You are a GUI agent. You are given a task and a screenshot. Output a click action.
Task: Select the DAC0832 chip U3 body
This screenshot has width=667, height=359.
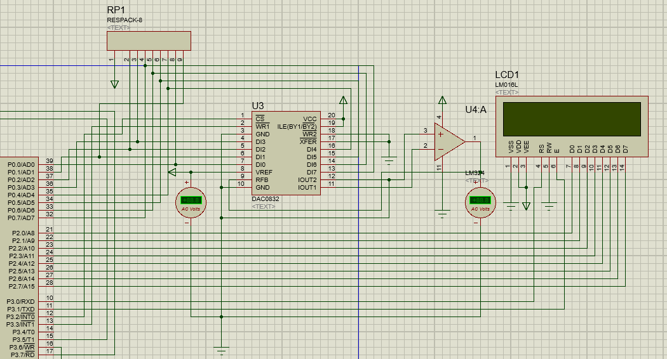[286, 153]
